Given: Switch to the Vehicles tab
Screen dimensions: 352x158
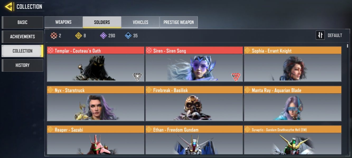Looking at the screenshot, I should pyautogui.click(x=140, y=22).
